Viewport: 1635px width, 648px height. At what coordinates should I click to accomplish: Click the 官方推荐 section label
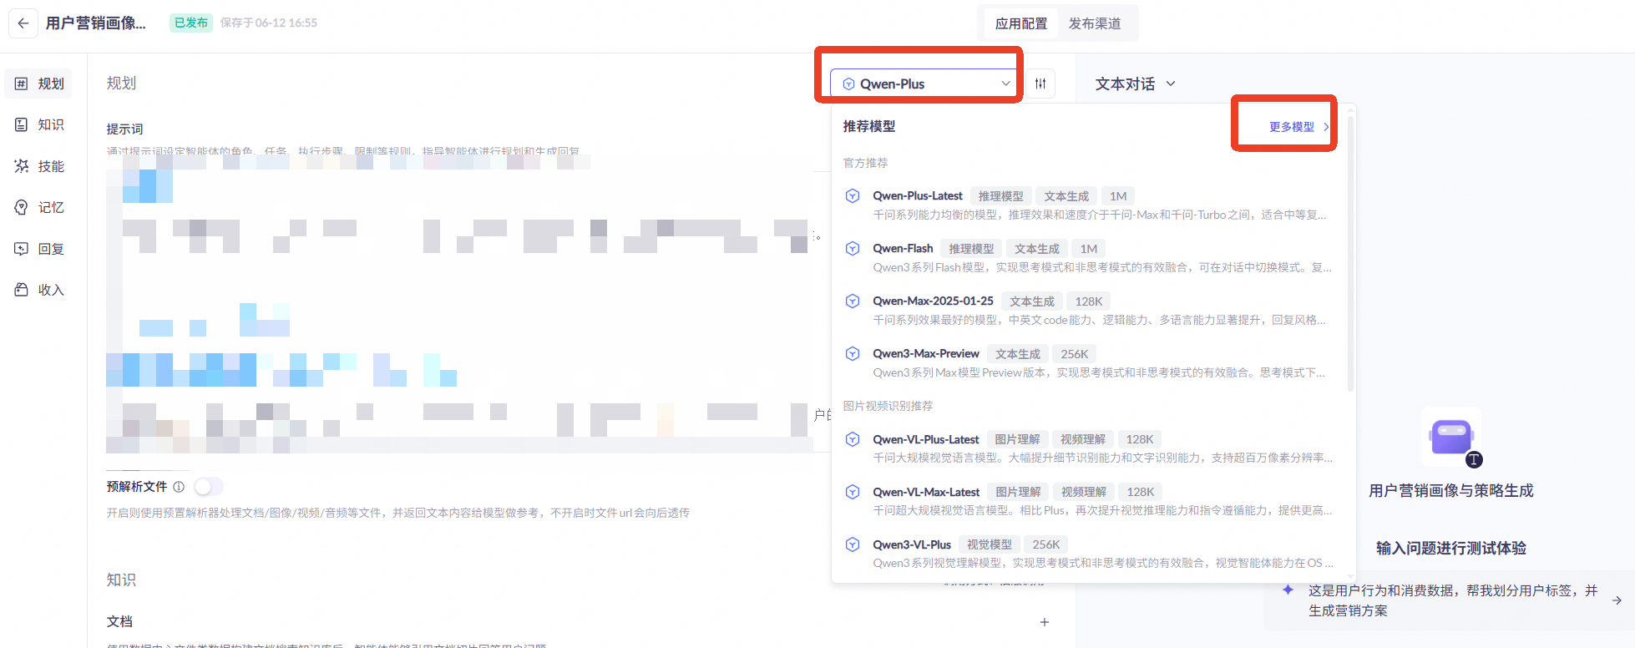(x=865, y=163)
